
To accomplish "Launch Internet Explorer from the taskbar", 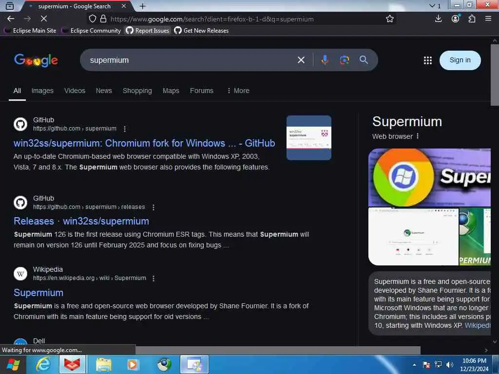I will click(43, 364).
